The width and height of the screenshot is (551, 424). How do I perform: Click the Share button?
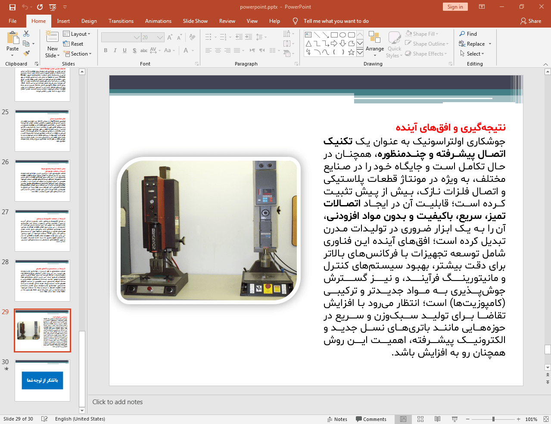[530, 21]
